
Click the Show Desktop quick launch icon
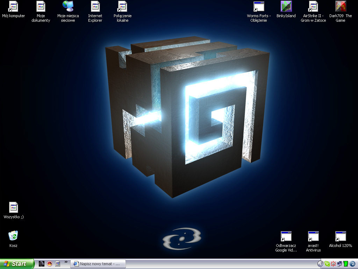pos(58,263)
